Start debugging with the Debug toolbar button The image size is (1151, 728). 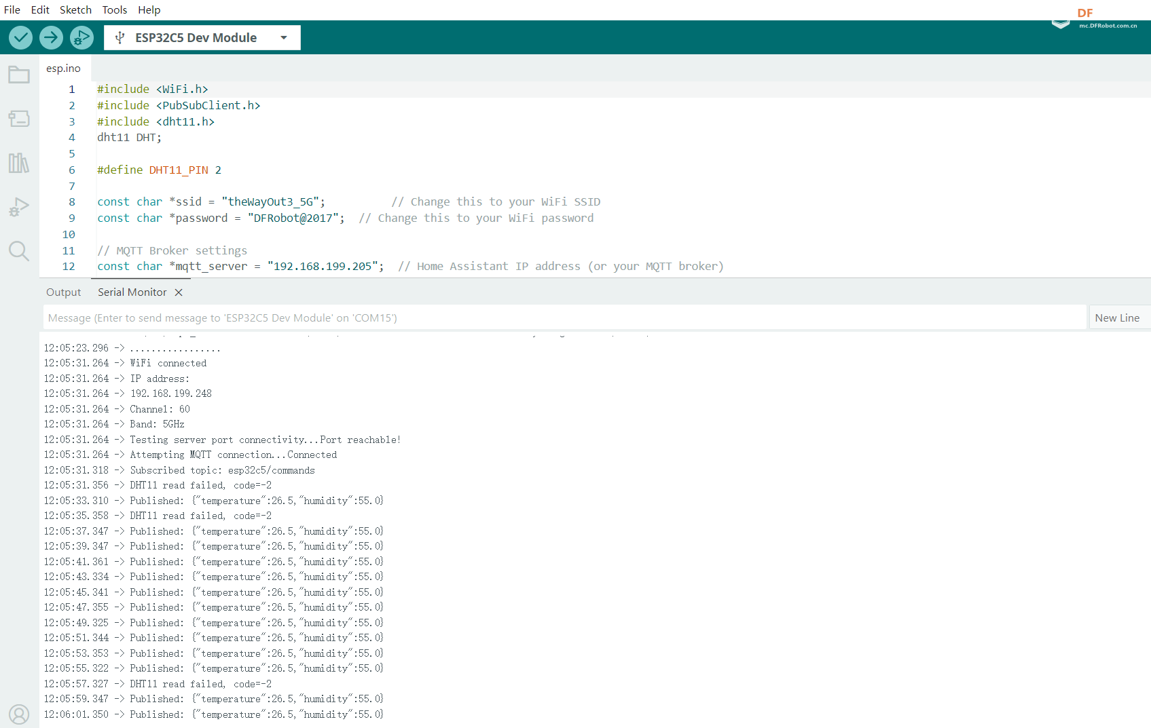81,37
